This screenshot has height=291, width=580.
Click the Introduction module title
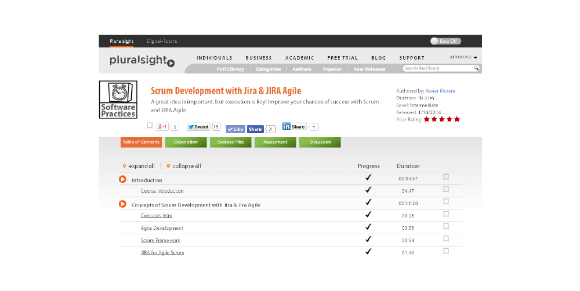pos(147,181)
